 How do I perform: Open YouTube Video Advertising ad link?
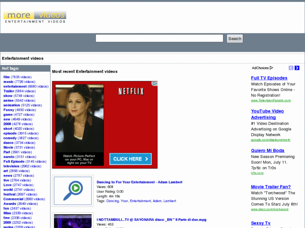click(x=268, y=114)
